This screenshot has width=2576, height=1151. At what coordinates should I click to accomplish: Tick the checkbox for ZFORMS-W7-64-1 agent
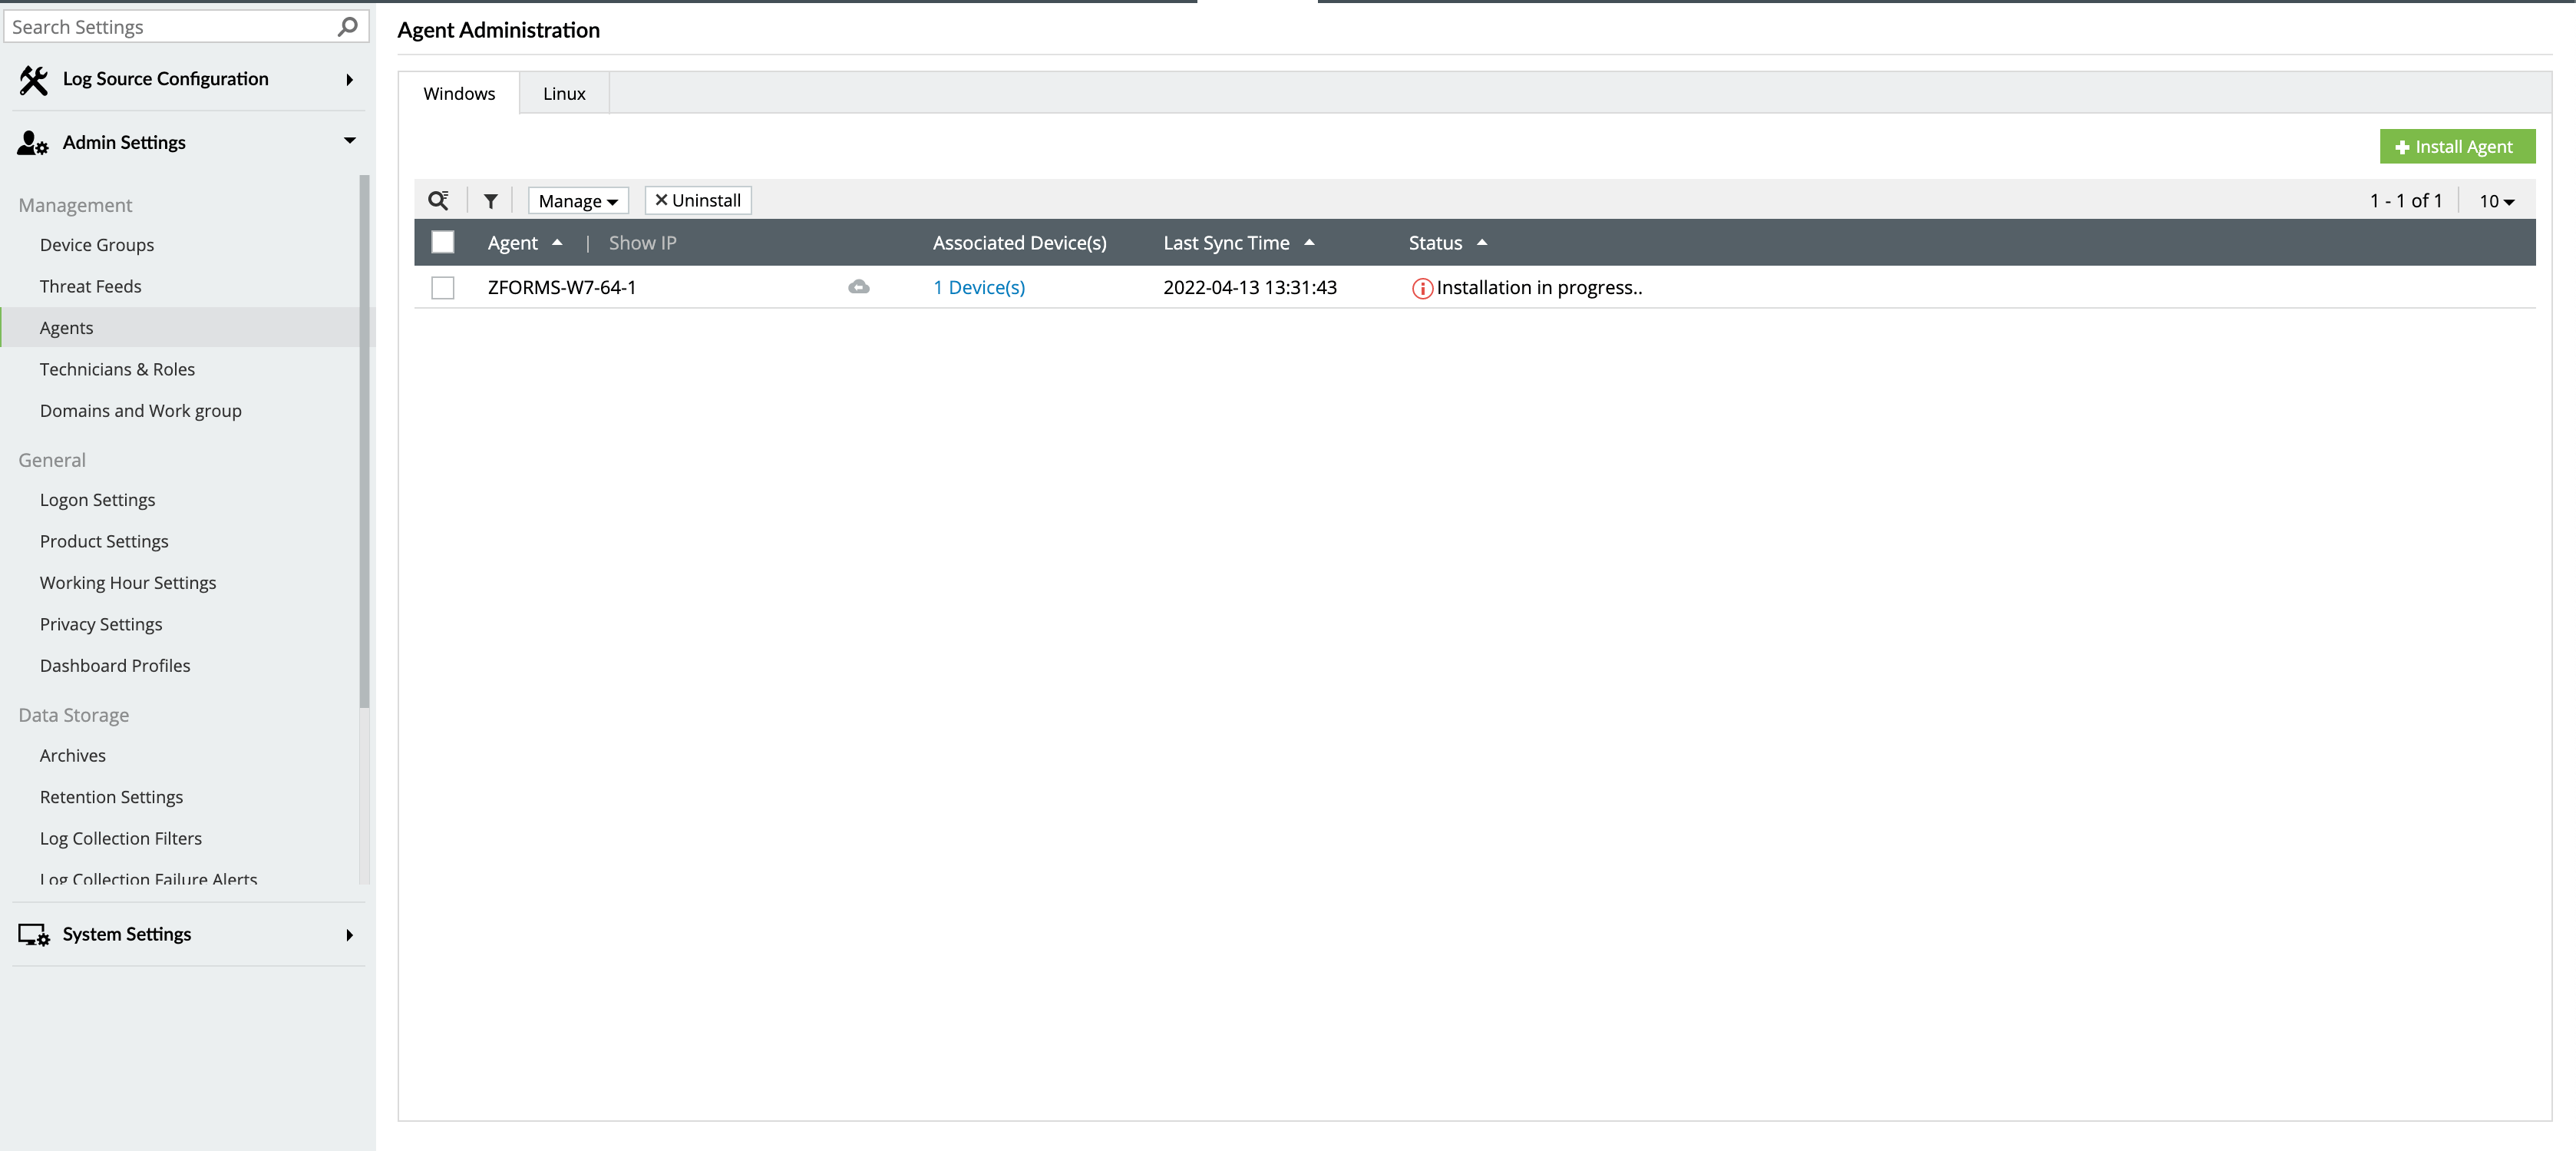point(442,288)
